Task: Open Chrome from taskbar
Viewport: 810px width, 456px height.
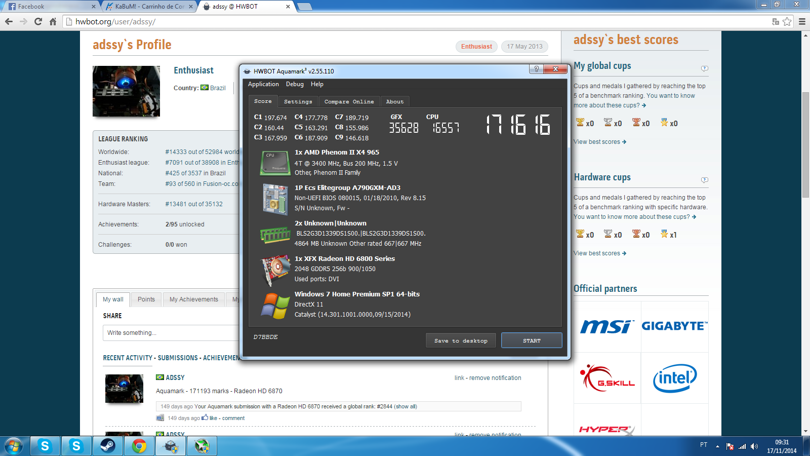Action: 139,446
